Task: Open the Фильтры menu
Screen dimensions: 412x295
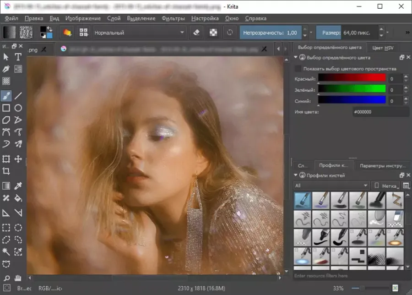Action: point(173,18)
